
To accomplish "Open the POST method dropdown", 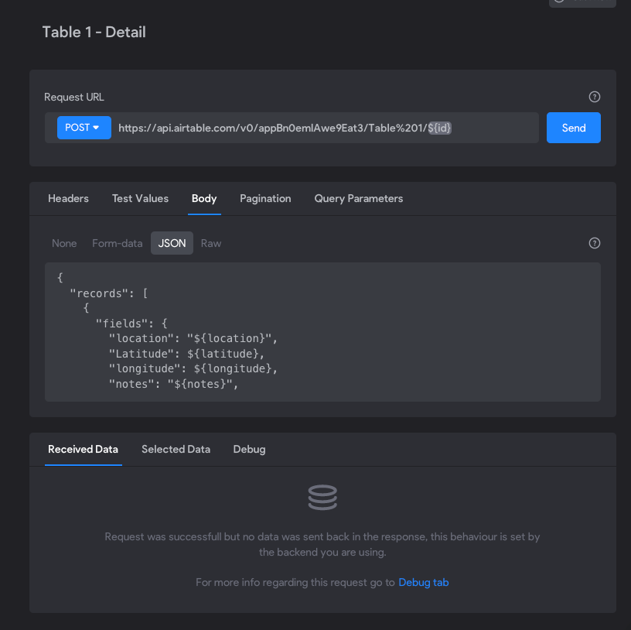I will tap(84, 128).
